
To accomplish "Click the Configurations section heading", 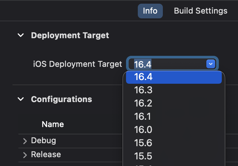I will click(61, 99).
